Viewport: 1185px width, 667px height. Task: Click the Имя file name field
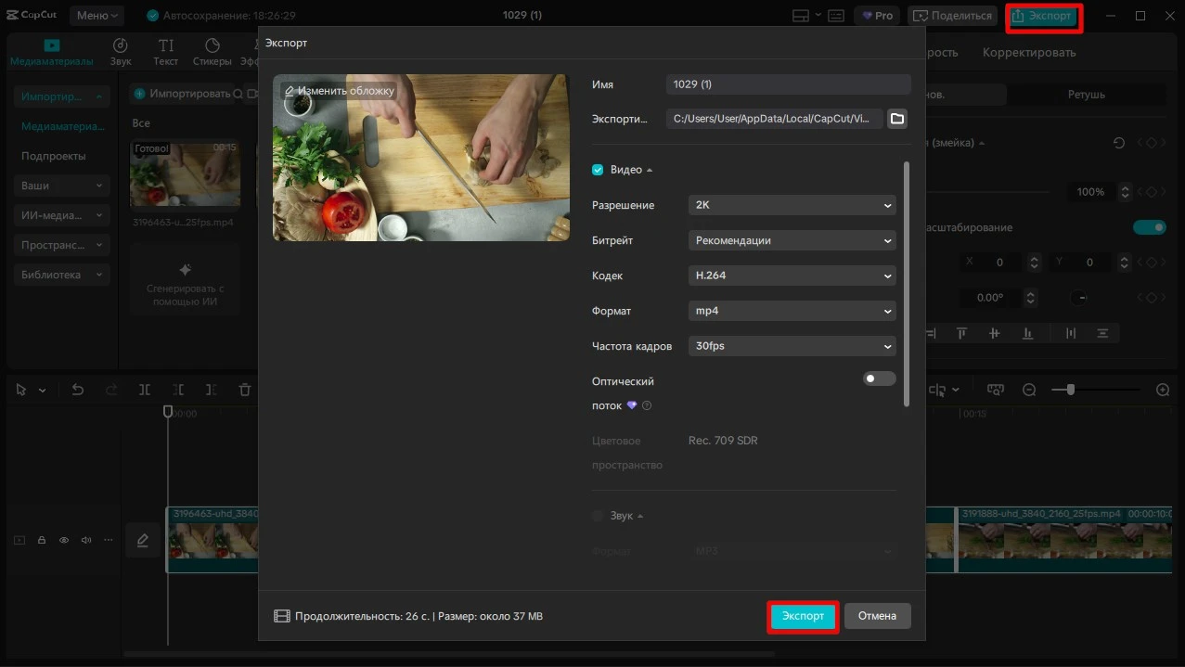click(788, 84)
